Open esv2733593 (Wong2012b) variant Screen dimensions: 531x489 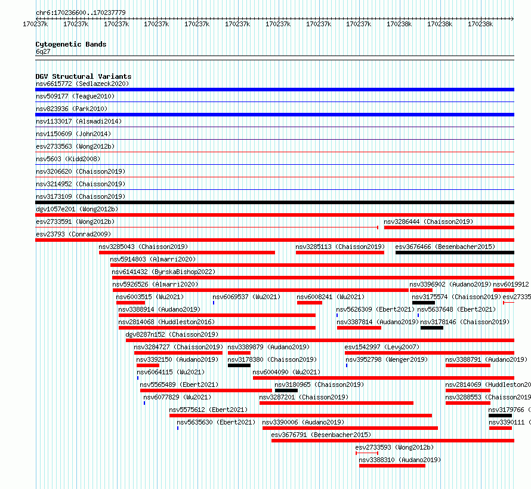coord(394,447)
